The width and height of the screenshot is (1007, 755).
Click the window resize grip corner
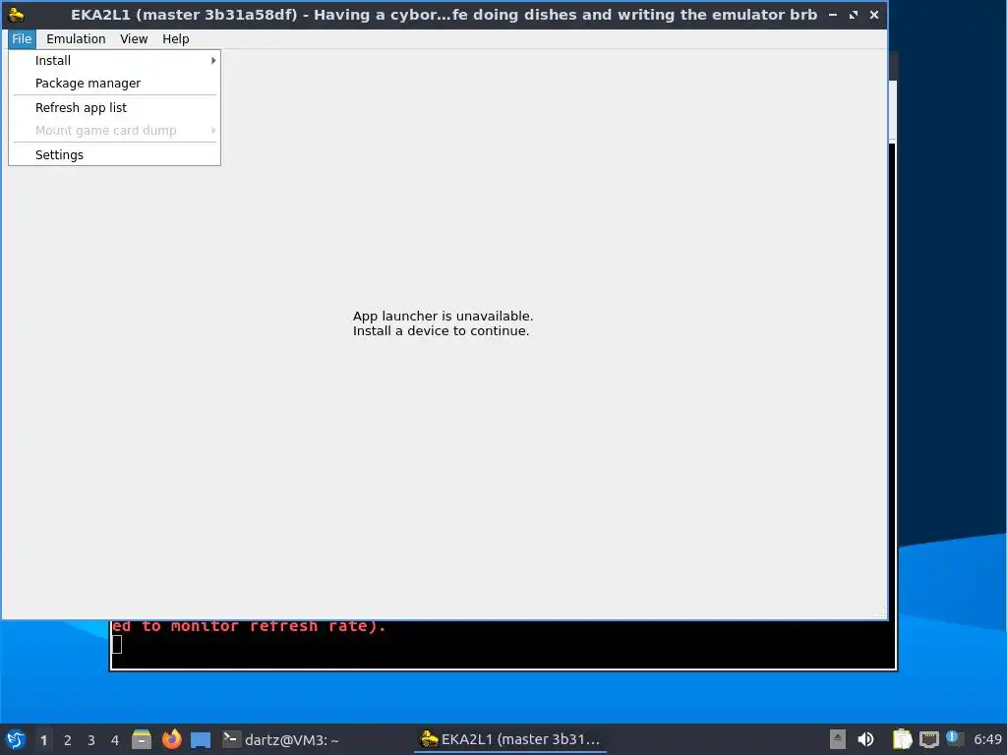click(x=880, y=613)
